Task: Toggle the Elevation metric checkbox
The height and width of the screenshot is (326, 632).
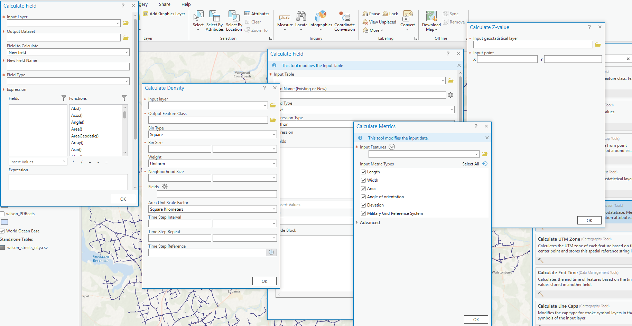Action: coord(363,205)
